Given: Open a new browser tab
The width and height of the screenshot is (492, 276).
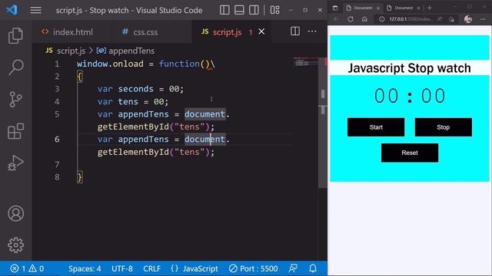Looking at the screenshot, I should tap(430, 8).
